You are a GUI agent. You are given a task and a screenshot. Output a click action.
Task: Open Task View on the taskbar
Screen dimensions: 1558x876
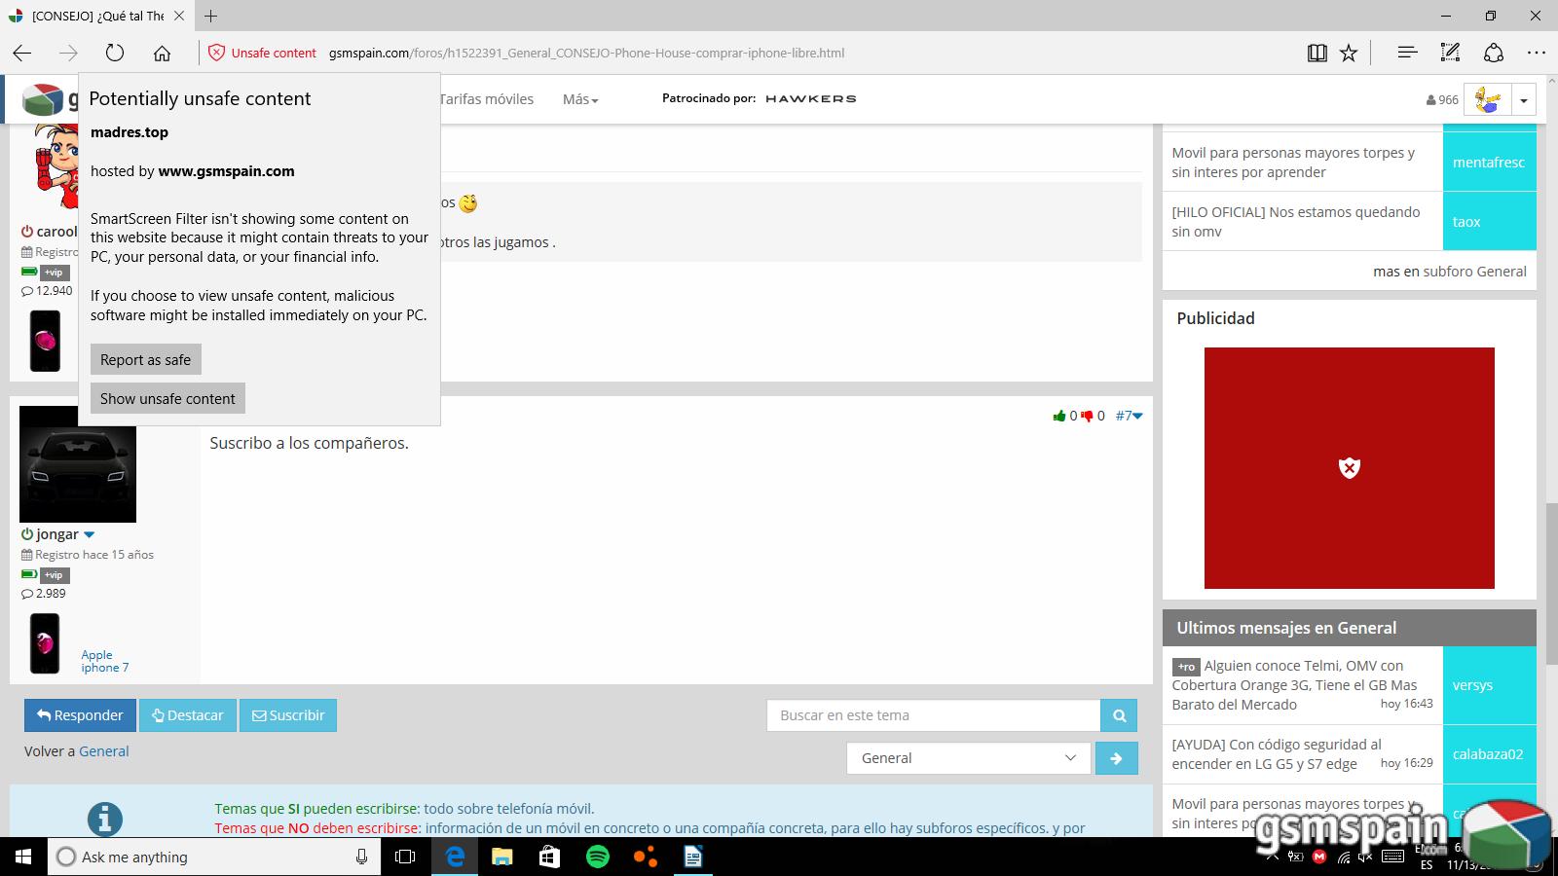coord(405,857)
